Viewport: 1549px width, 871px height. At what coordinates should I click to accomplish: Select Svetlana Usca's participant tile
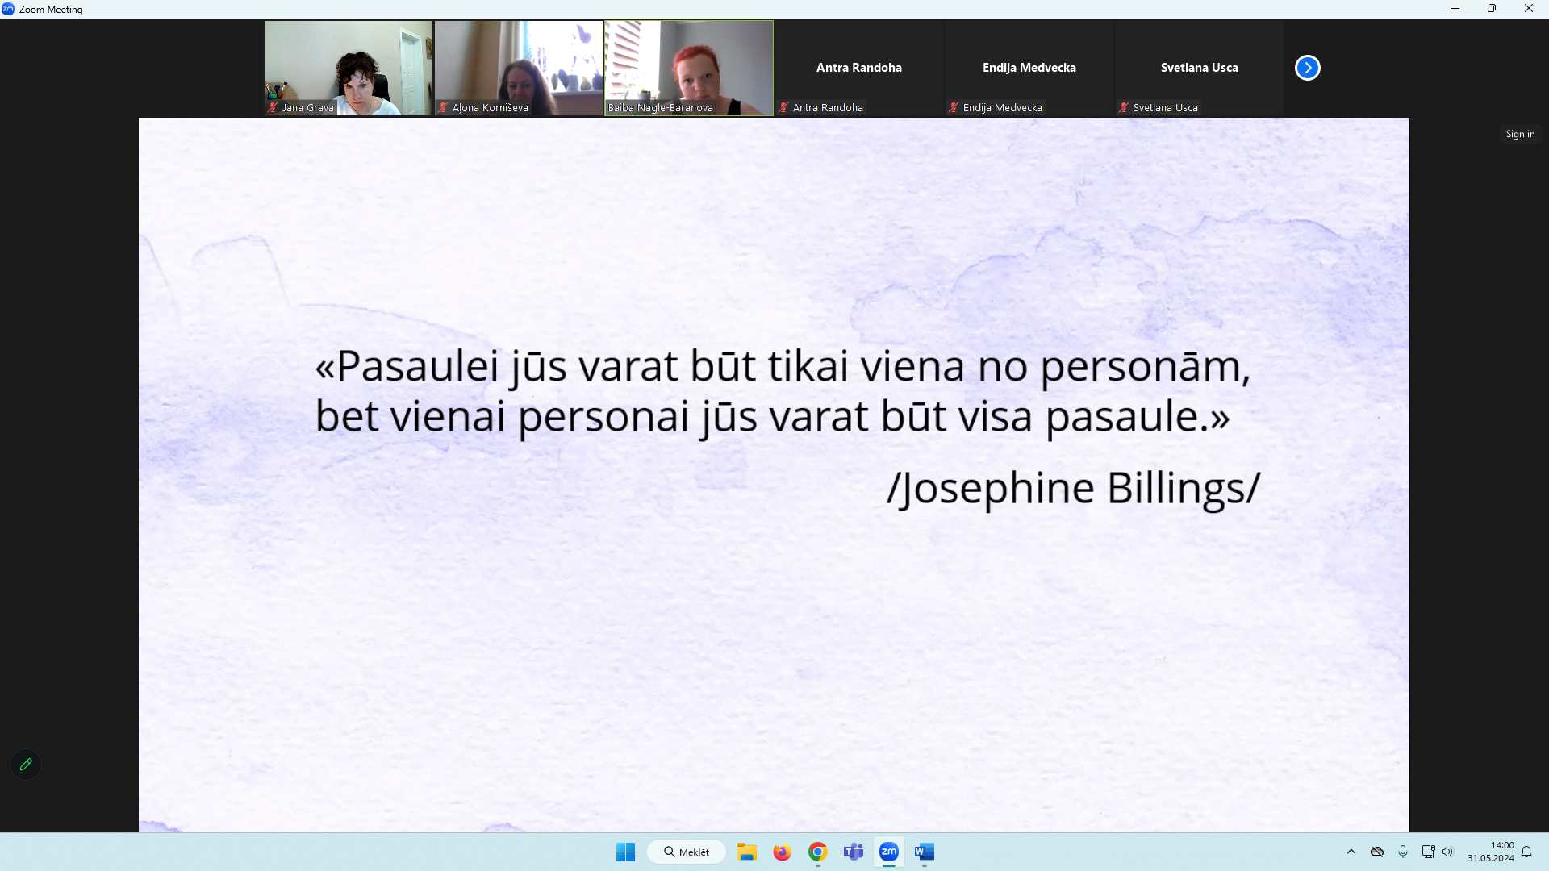pyautogui.click(x=1200, y=68)
